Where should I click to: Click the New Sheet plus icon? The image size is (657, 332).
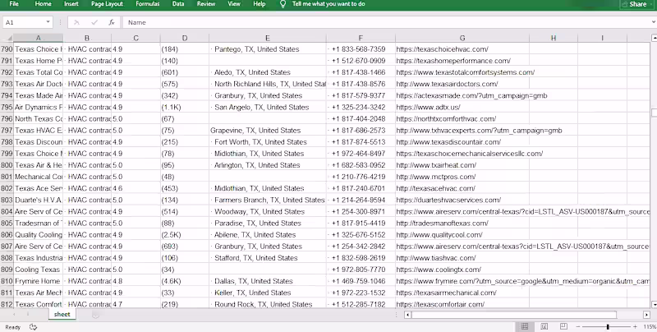95,315
